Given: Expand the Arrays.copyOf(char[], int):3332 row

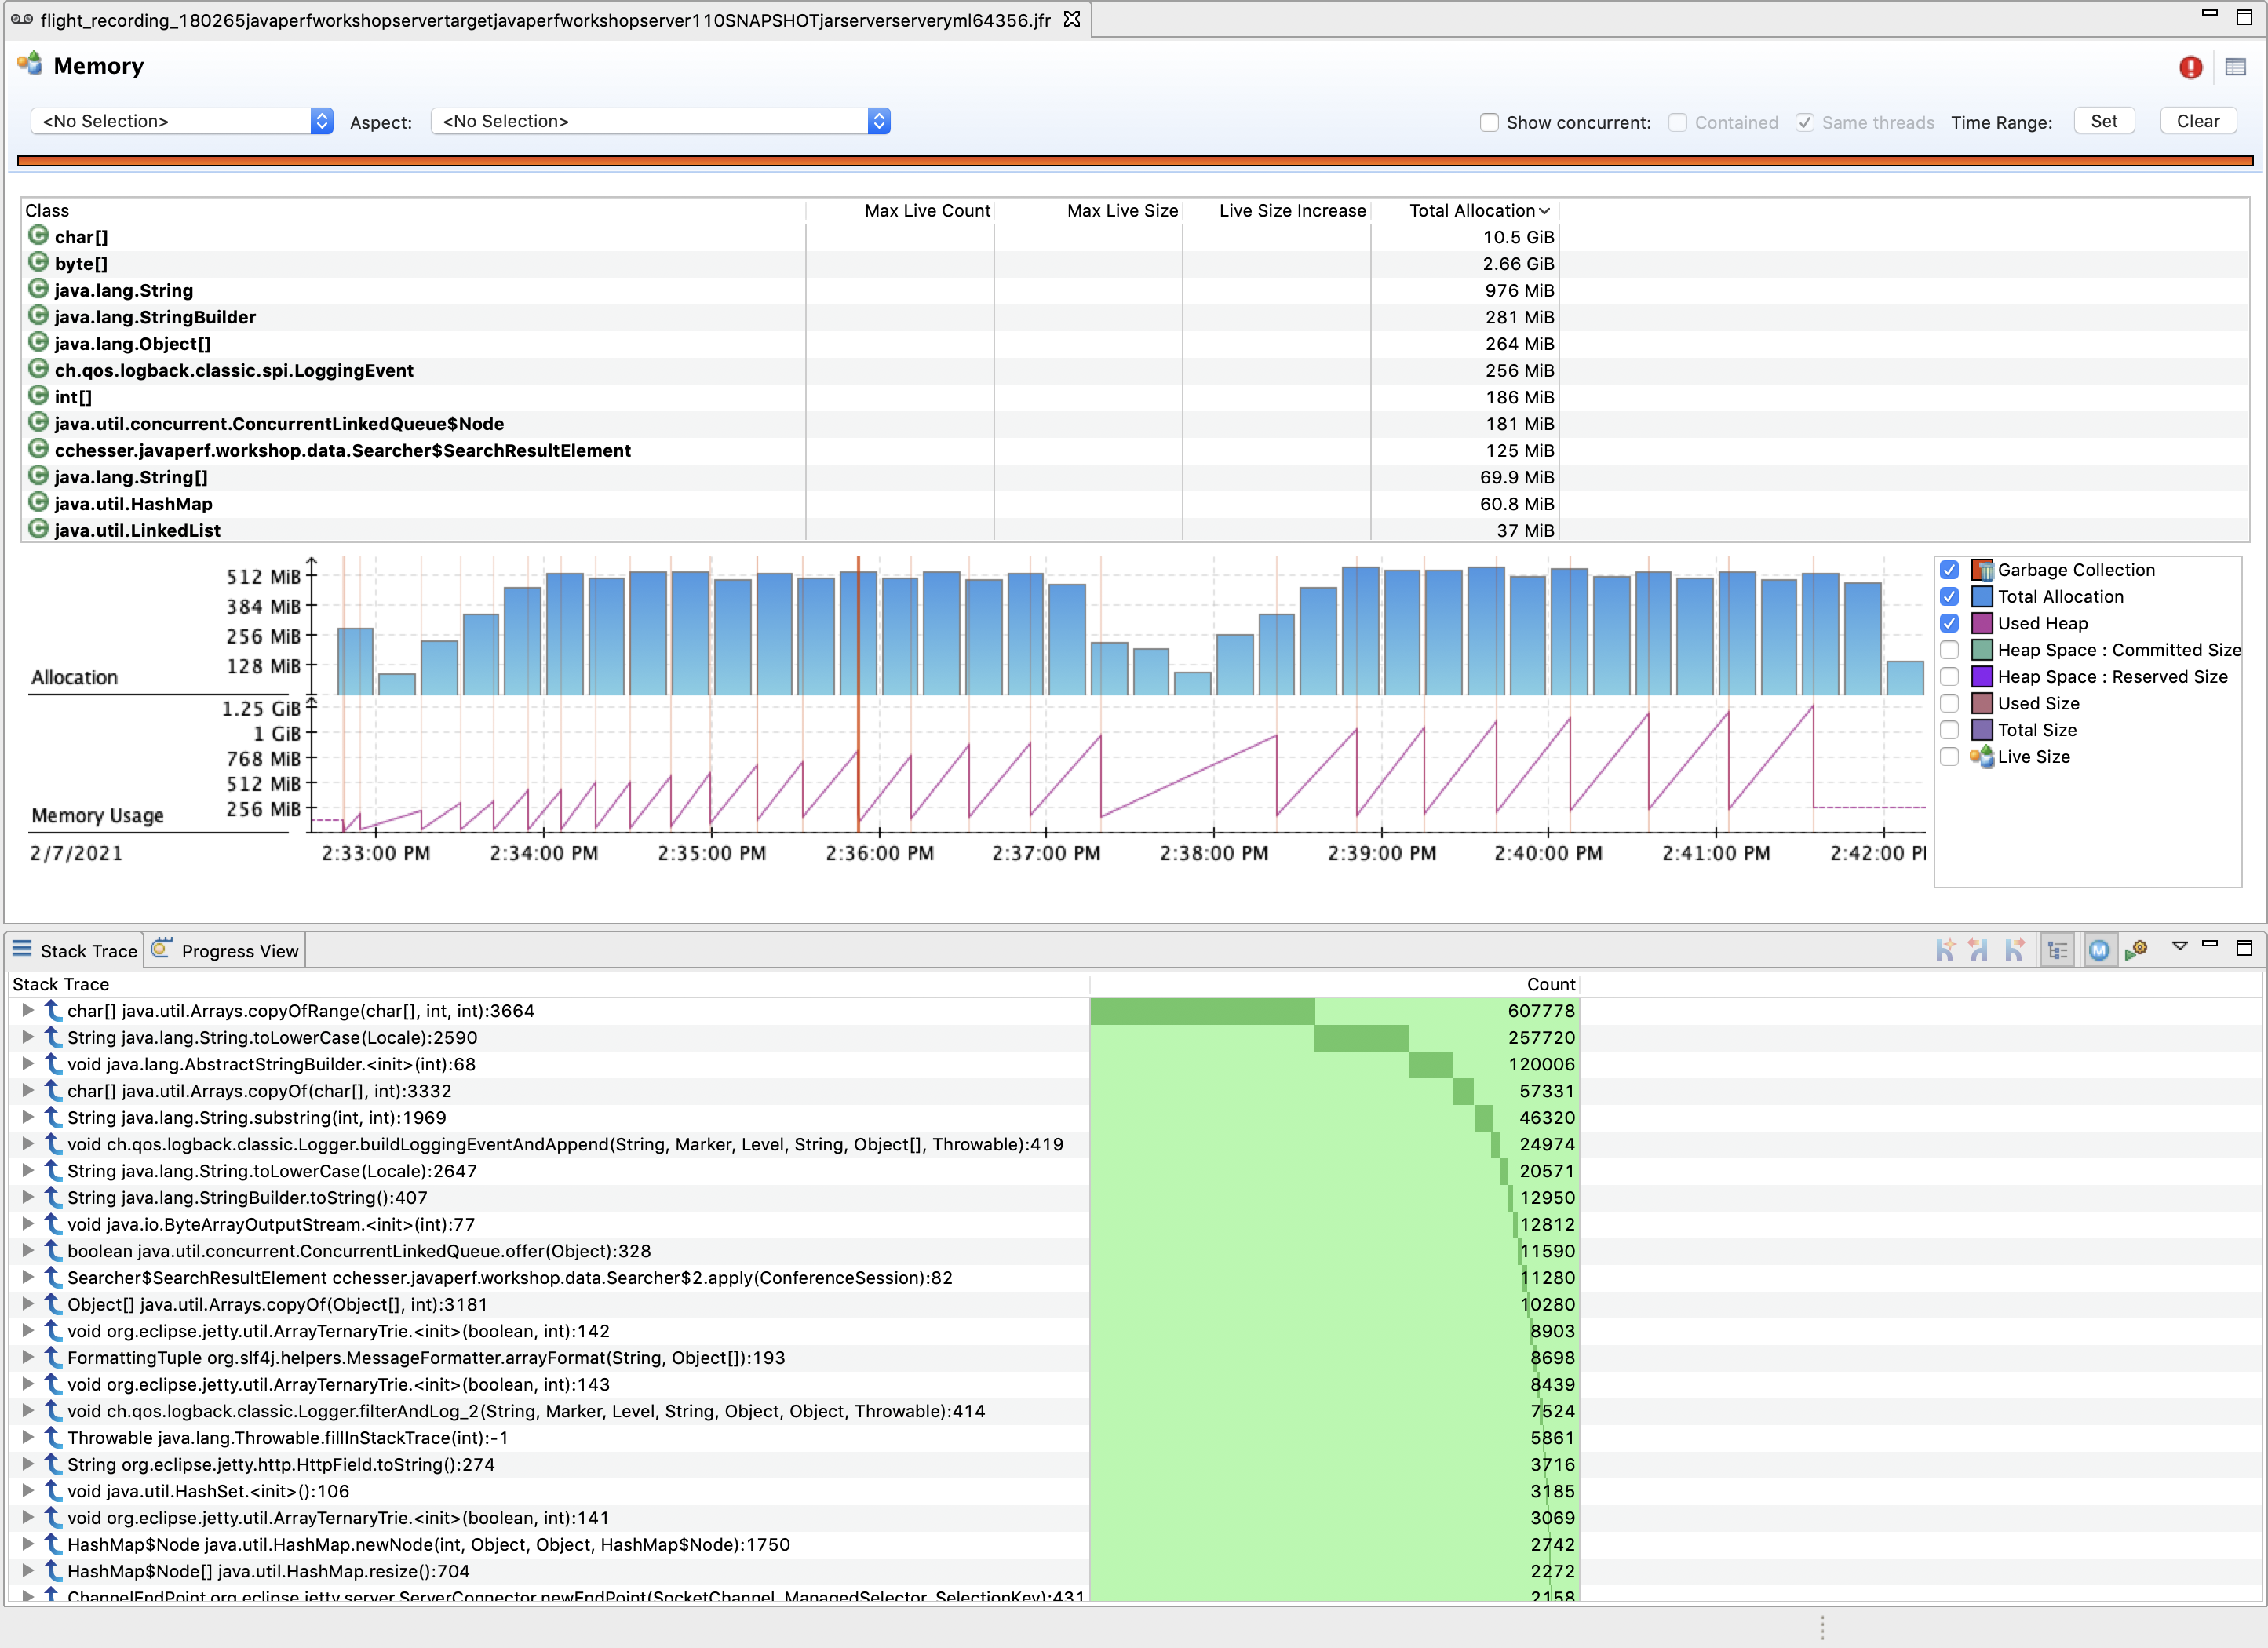Looking at the screenshot, I should [x=28, y=1090].
